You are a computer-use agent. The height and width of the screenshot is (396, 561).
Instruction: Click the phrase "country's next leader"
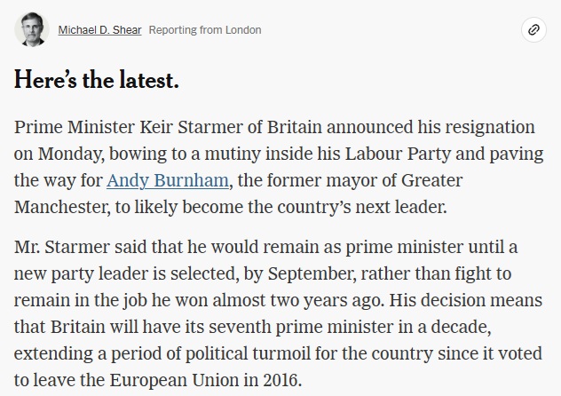coord(362,207)
